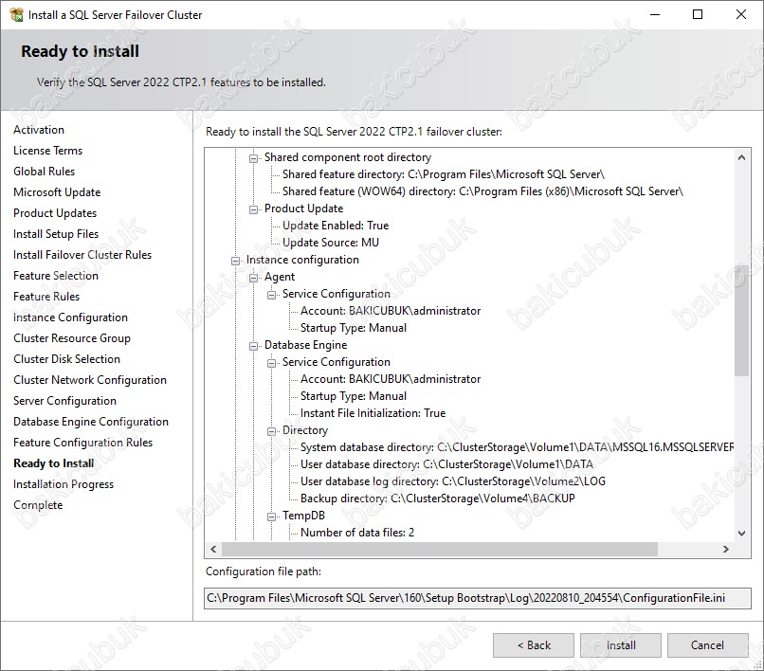Select Instant File Initialization: True row
Image resolution: width=764 pixels, height=671 pixels.
373,413
